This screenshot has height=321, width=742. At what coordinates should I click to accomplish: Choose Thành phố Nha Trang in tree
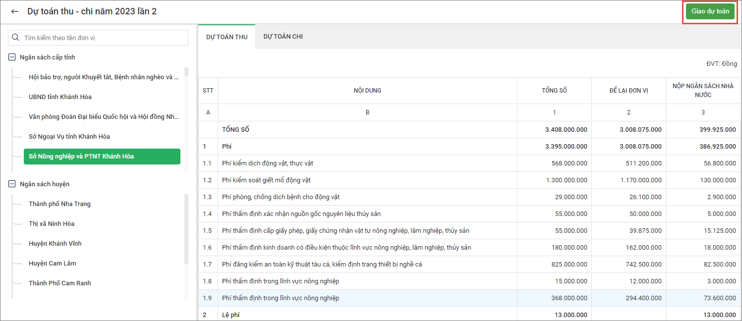pos(59,204)
